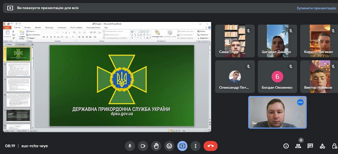Open the chat messages icon
338x154 pixels.
click(310, 146)
